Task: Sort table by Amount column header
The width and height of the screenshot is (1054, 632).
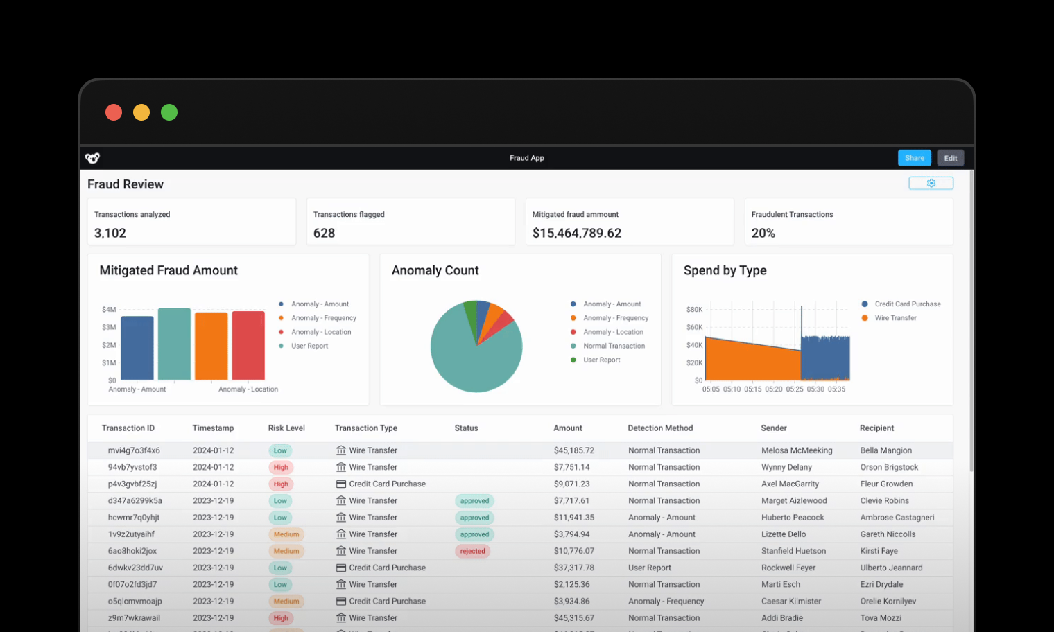Action: [x=568, y=428]
